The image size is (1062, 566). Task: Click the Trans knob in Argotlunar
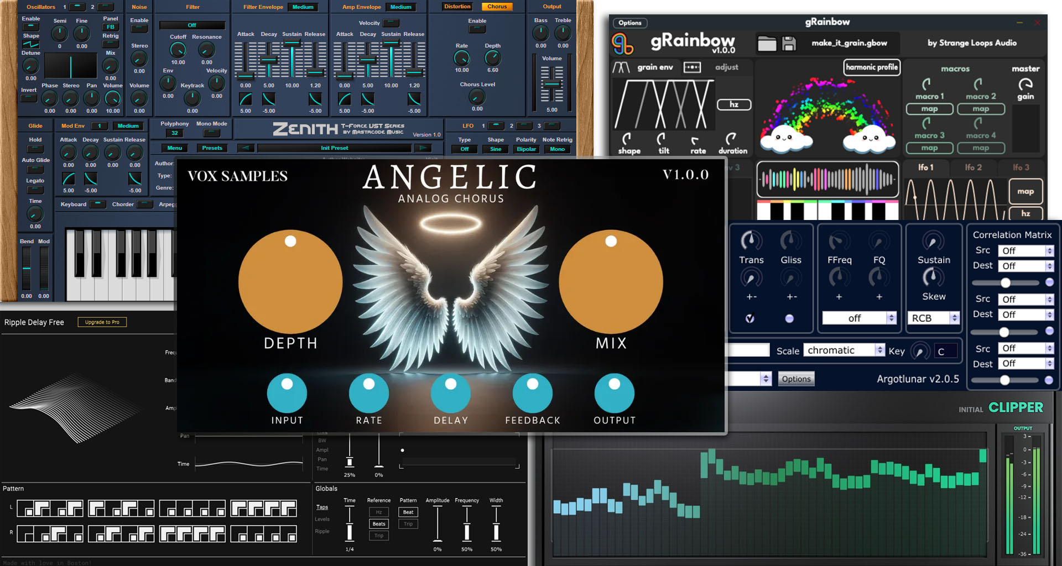751,240
